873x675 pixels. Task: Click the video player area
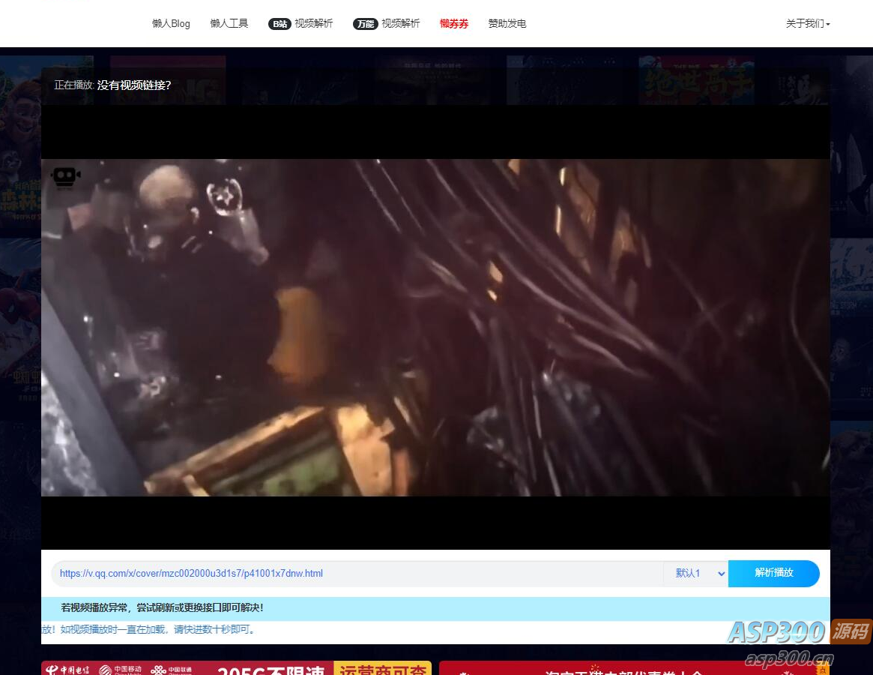click(x=435, y=327)
